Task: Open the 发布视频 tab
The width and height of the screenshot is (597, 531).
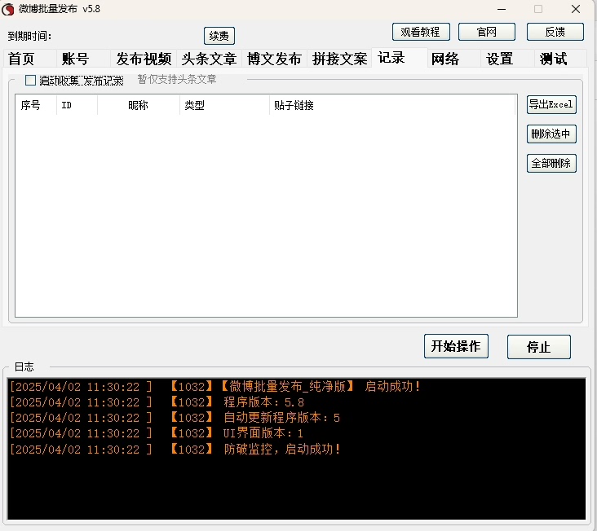Action: click(144, 59)
